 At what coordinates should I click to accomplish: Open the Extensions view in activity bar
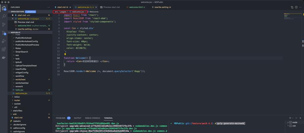(4, 49)
